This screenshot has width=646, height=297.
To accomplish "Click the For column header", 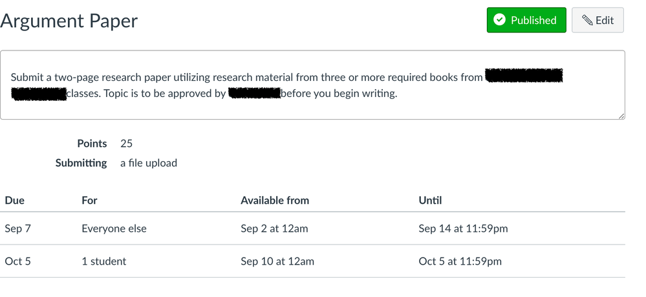I will click(89, 200).
